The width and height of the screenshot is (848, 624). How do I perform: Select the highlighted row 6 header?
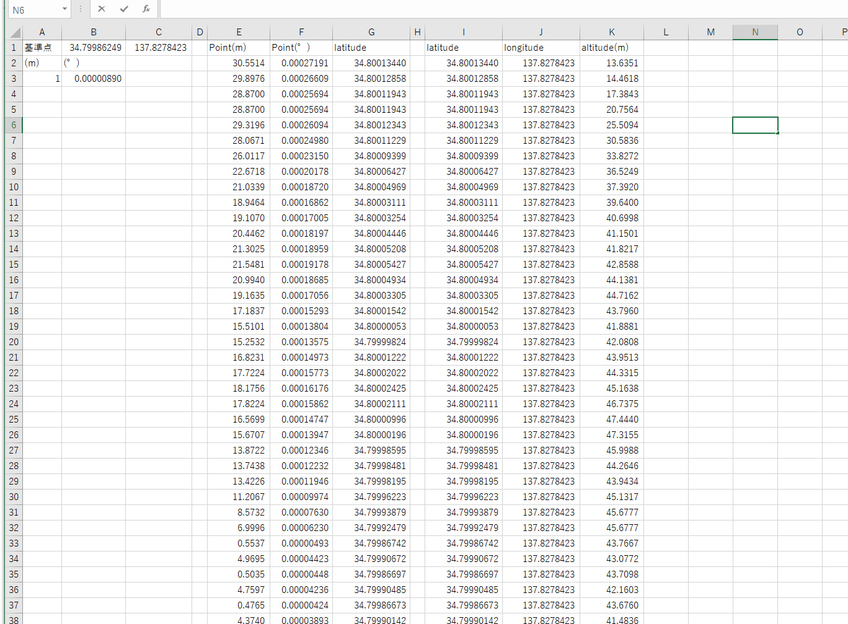(x=14, y=125)
